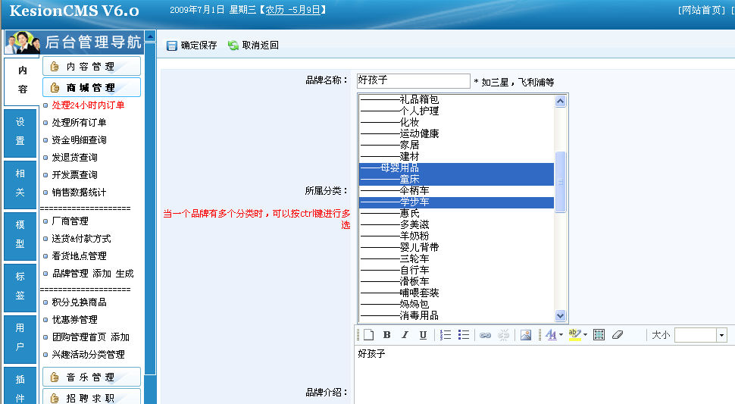Viewport: 735px width, 404px height.
Task: Select 学步车 in category list
Action: (457, 202)
